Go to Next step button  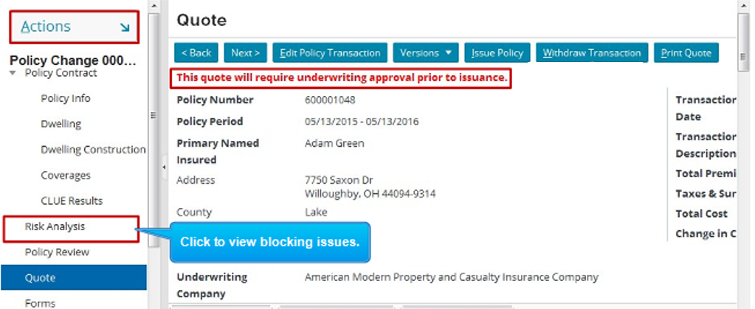coord(245,52)
